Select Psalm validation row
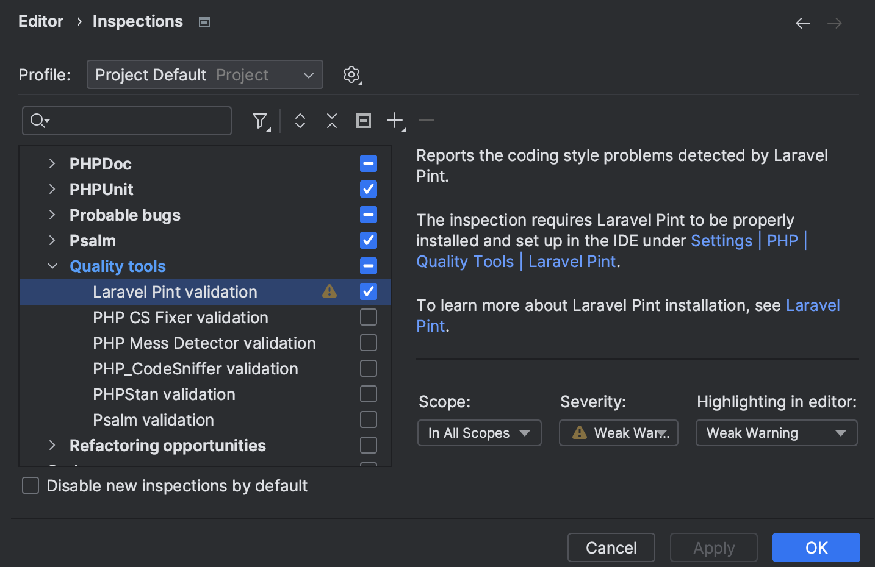875x567 pixels. pos(205,419)
